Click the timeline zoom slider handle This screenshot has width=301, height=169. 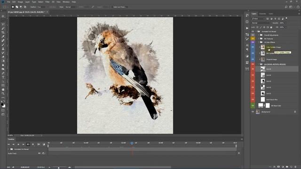[58, 168]
